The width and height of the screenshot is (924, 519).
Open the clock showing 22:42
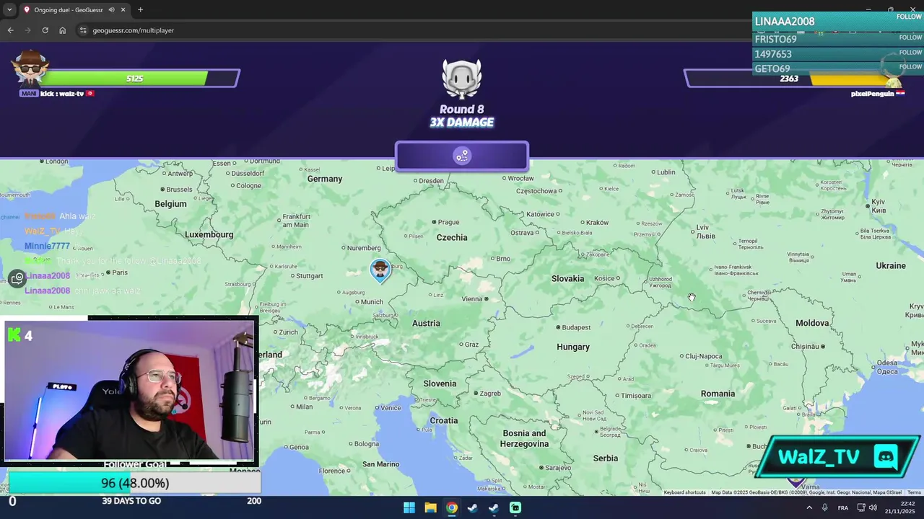[899, 507]
